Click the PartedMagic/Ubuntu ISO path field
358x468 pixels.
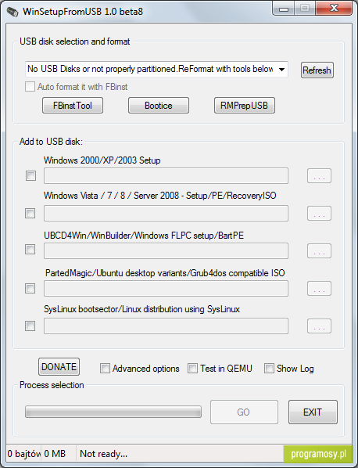(x=166, y=288)
